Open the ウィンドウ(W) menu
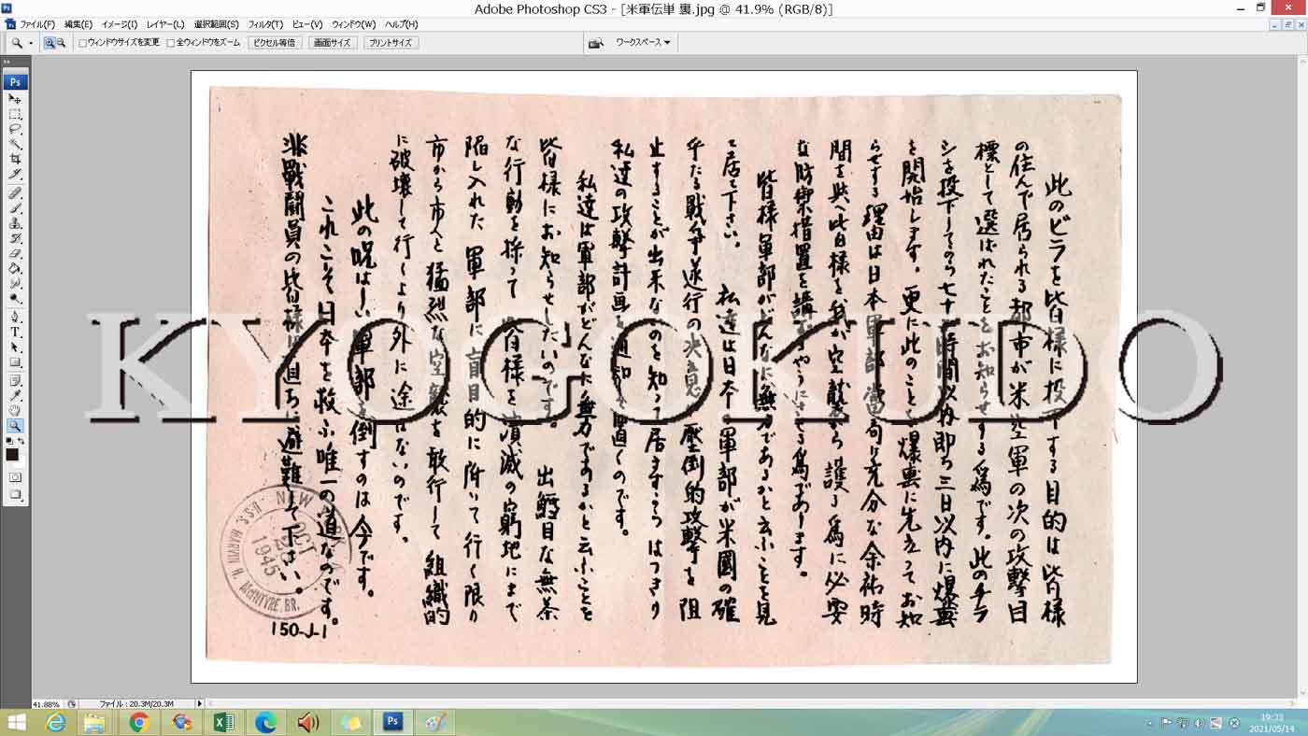Viewport: 1308px width, 736px height. (x=354, y=24)
